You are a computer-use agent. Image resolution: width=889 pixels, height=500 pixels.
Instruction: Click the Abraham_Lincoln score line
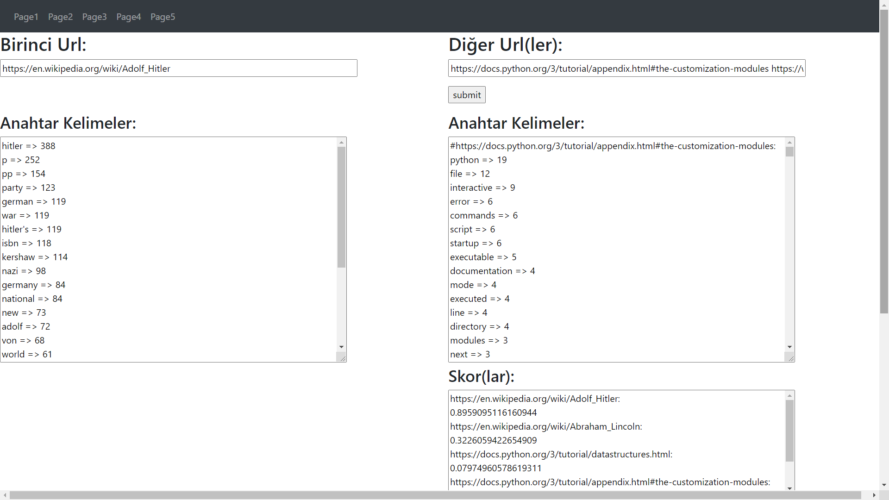coord(545,426)
